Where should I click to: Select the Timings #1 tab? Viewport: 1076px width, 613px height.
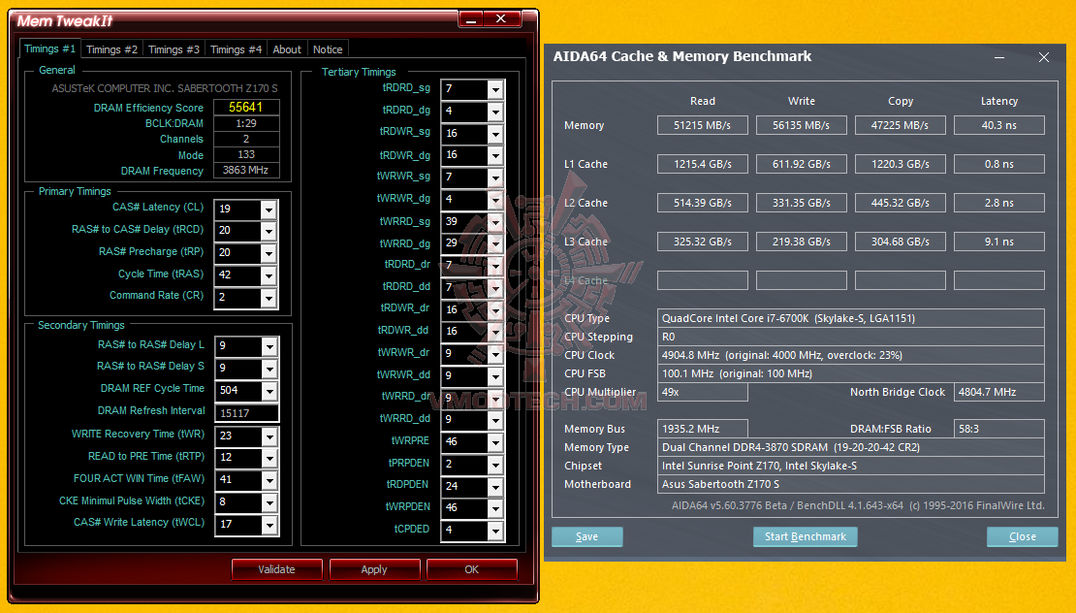click(49, 48)
